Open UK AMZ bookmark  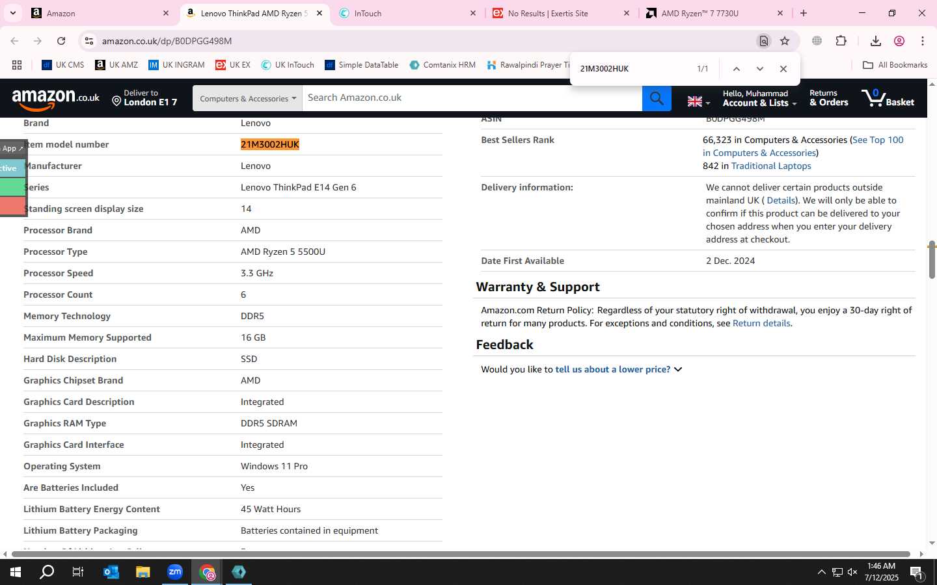coord(116,65)
